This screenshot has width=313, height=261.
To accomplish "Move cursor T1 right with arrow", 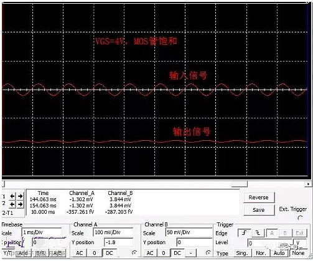I will tap(20, 196).
